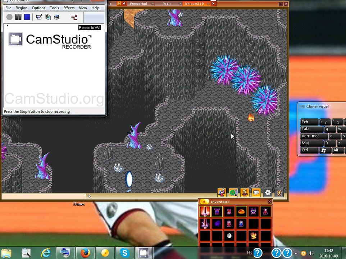Open the File menu in CamStudio
346x259 pixels.
point(8,8)
